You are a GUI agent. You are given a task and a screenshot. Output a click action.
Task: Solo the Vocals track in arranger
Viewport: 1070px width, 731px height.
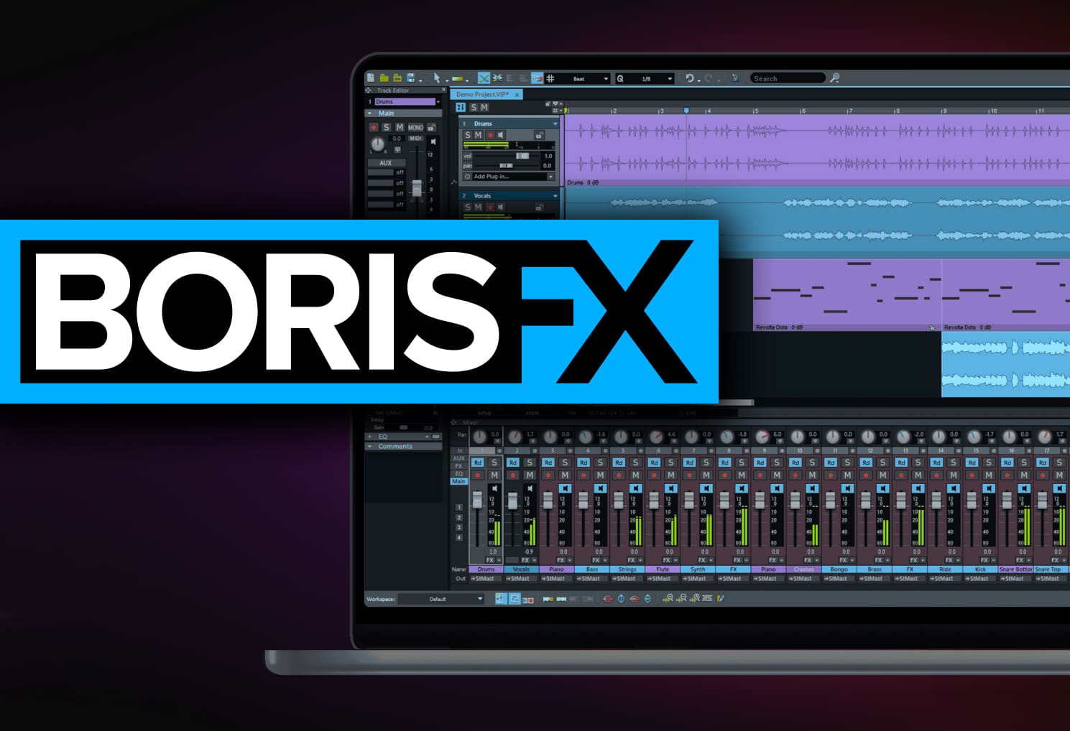click(x=468, y=207)
